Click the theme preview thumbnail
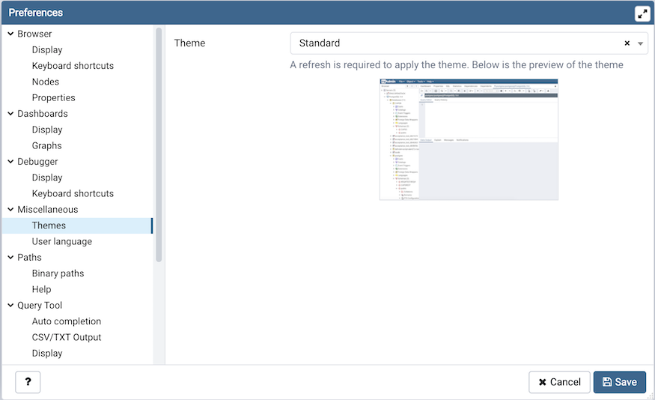655x400 pixels. [469, 139]
